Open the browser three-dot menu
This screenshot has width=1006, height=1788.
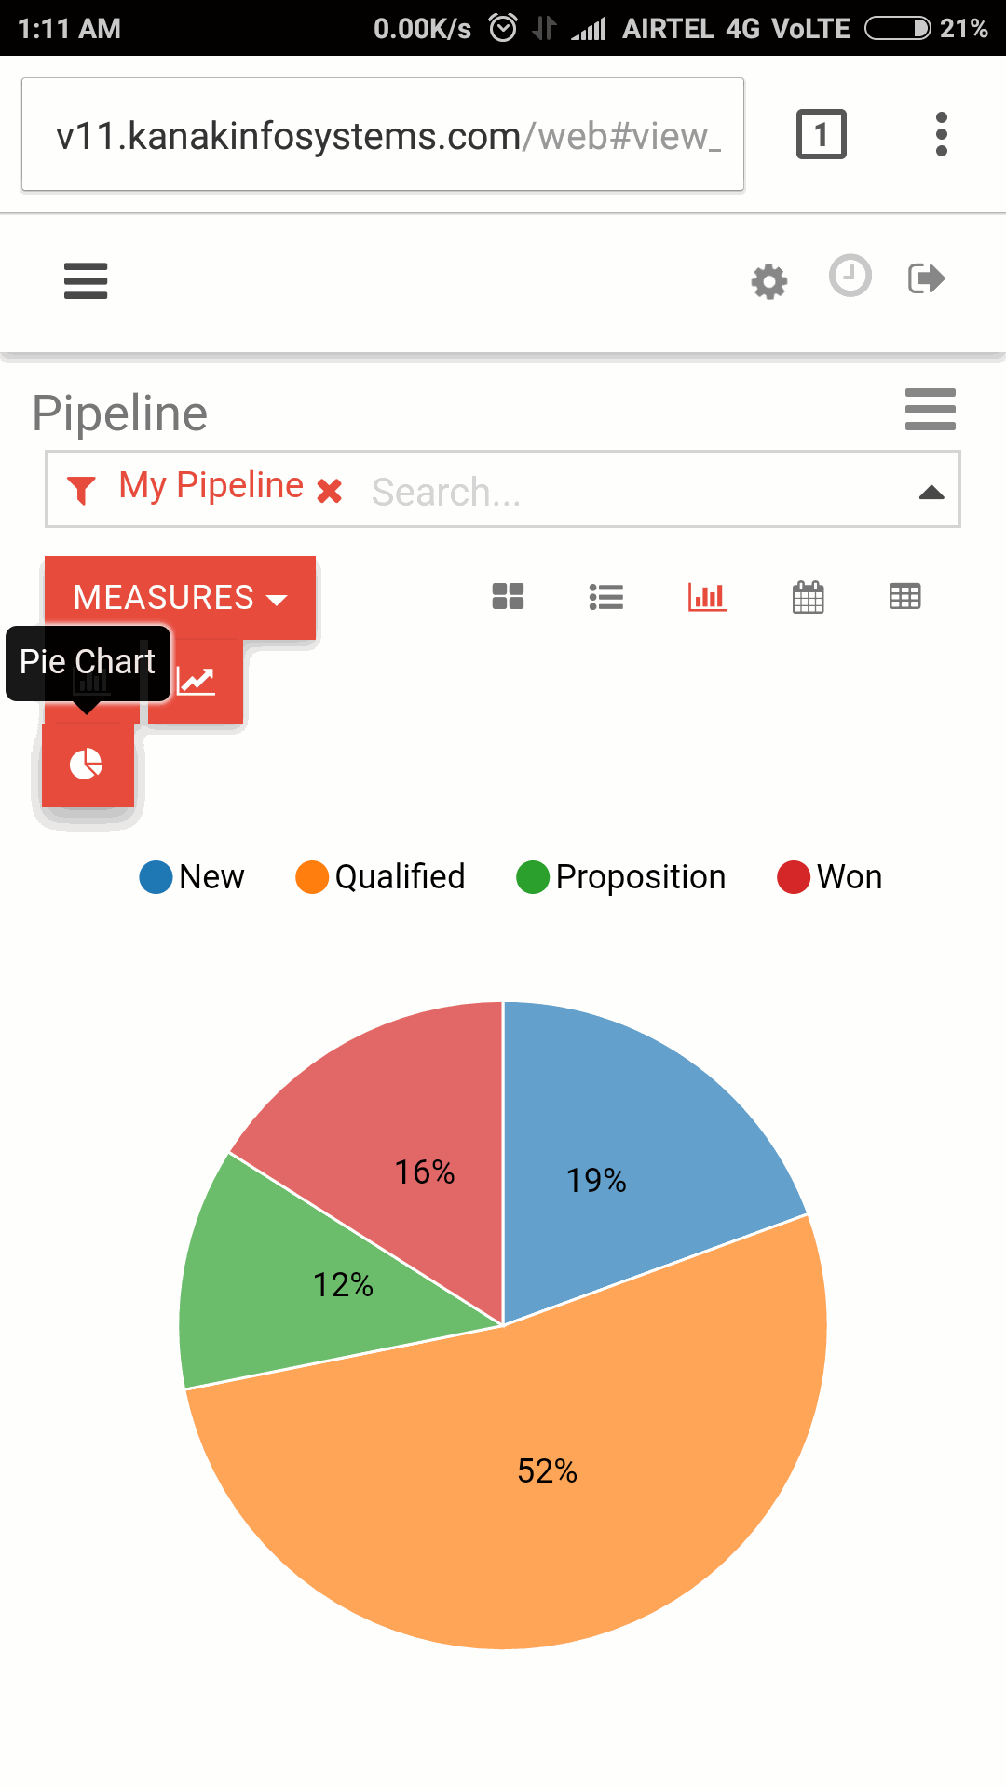click(x=942, y=134)
